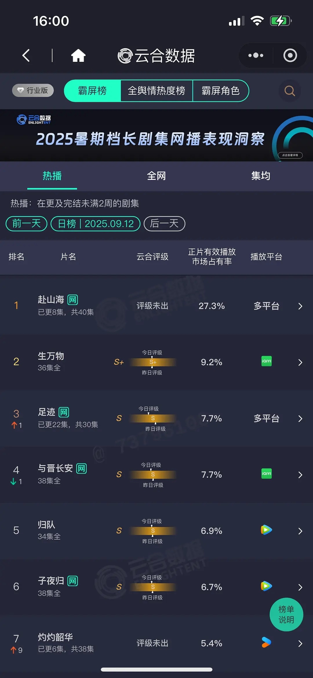Go to home via house icon
The image size is (313, 678).
point(78,55)
